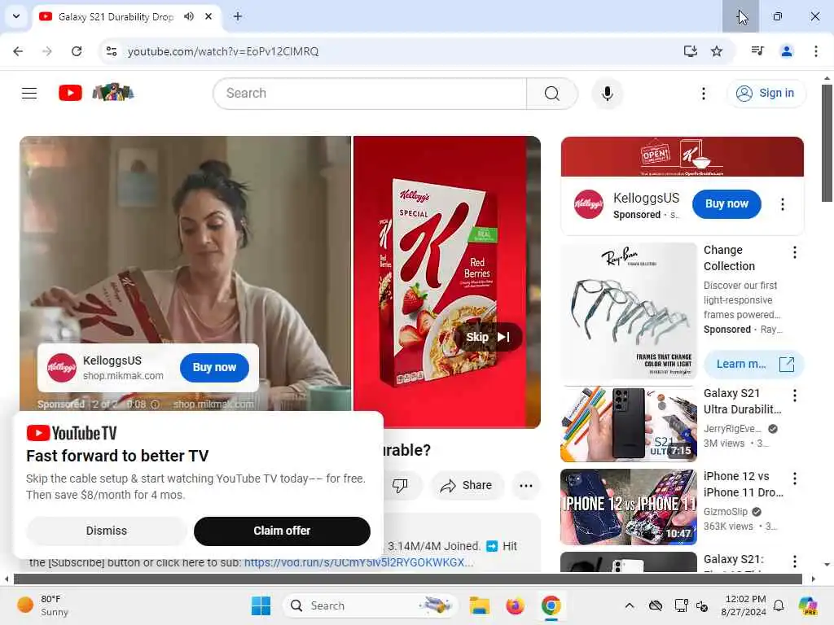
Task: Open JerryRigEverything channel name
Action: 732,429
